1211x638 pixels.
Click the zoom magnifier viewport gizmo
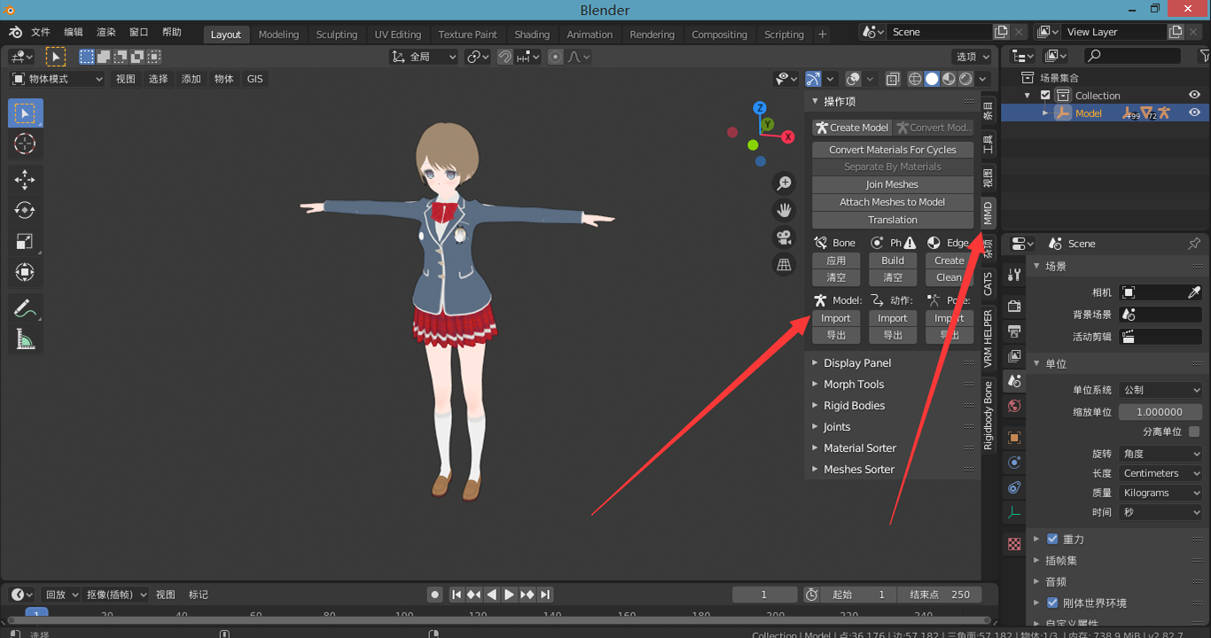[784, 183]
